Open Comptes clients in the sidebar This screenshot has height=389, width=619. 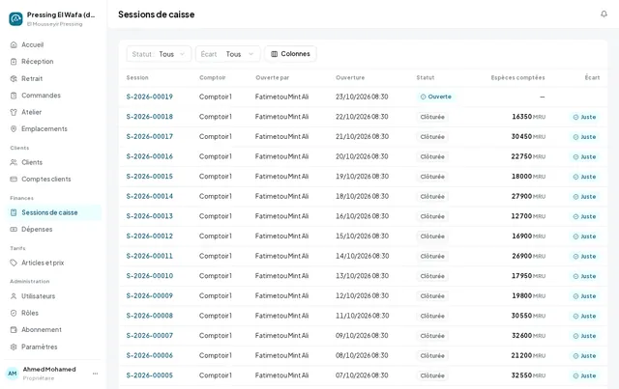(46, 179)
